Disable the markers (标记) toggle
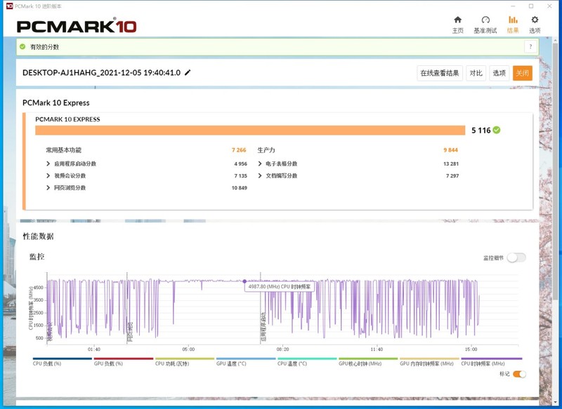562x409 pixels. [519, 374]
